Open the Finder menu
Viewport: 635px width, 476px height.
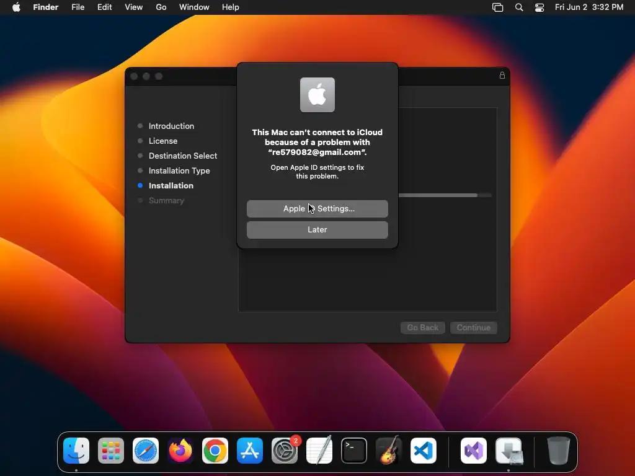[x=46, y=7]
